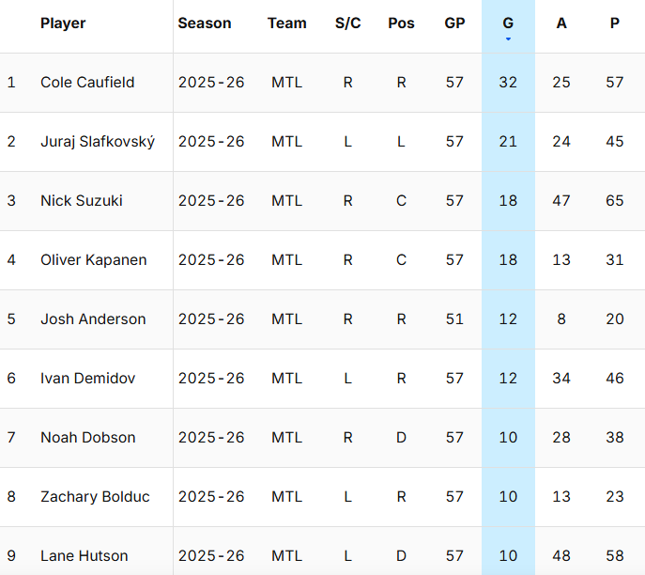This screenshot has height=575, width=645.
Task: Click the sort arrow under G column
Action: tap(508, 39)
